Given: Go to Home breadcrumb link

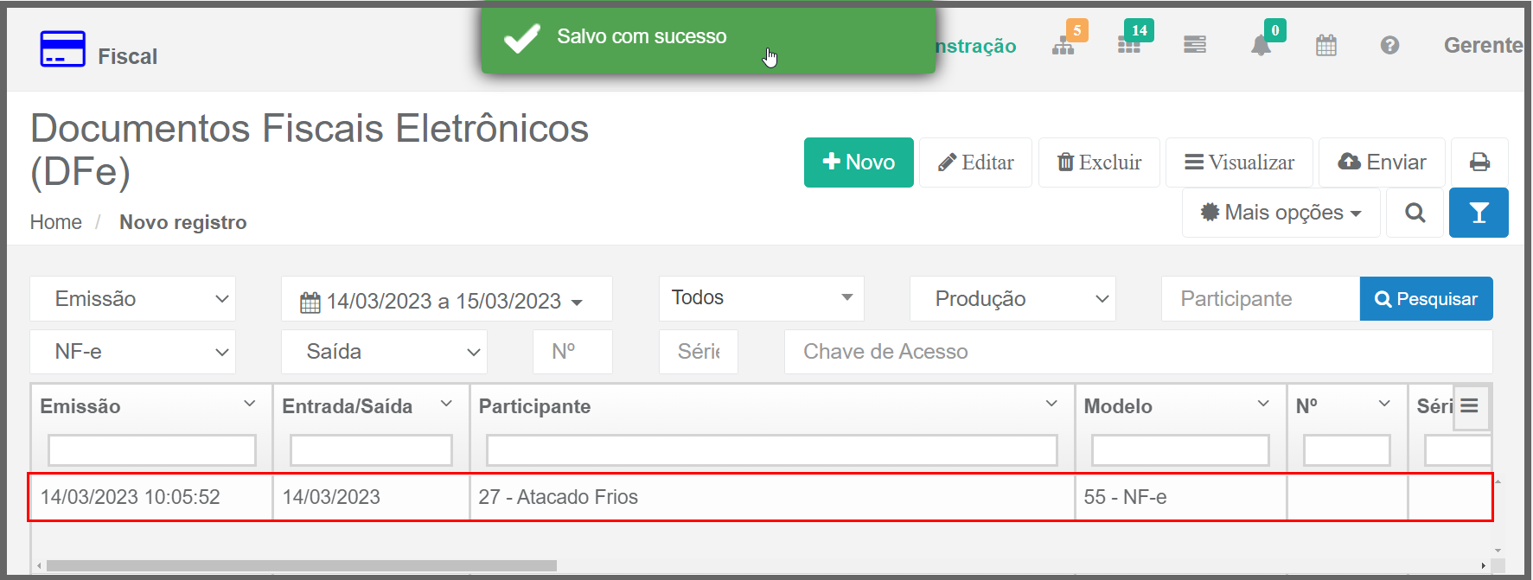Looking at the screenshot, I should [56, 222].
